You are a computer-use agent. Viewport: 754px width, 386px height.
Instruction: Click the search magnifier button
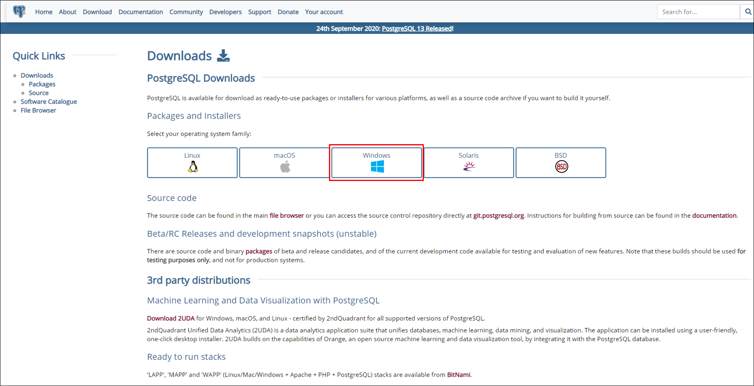point(748,12)
